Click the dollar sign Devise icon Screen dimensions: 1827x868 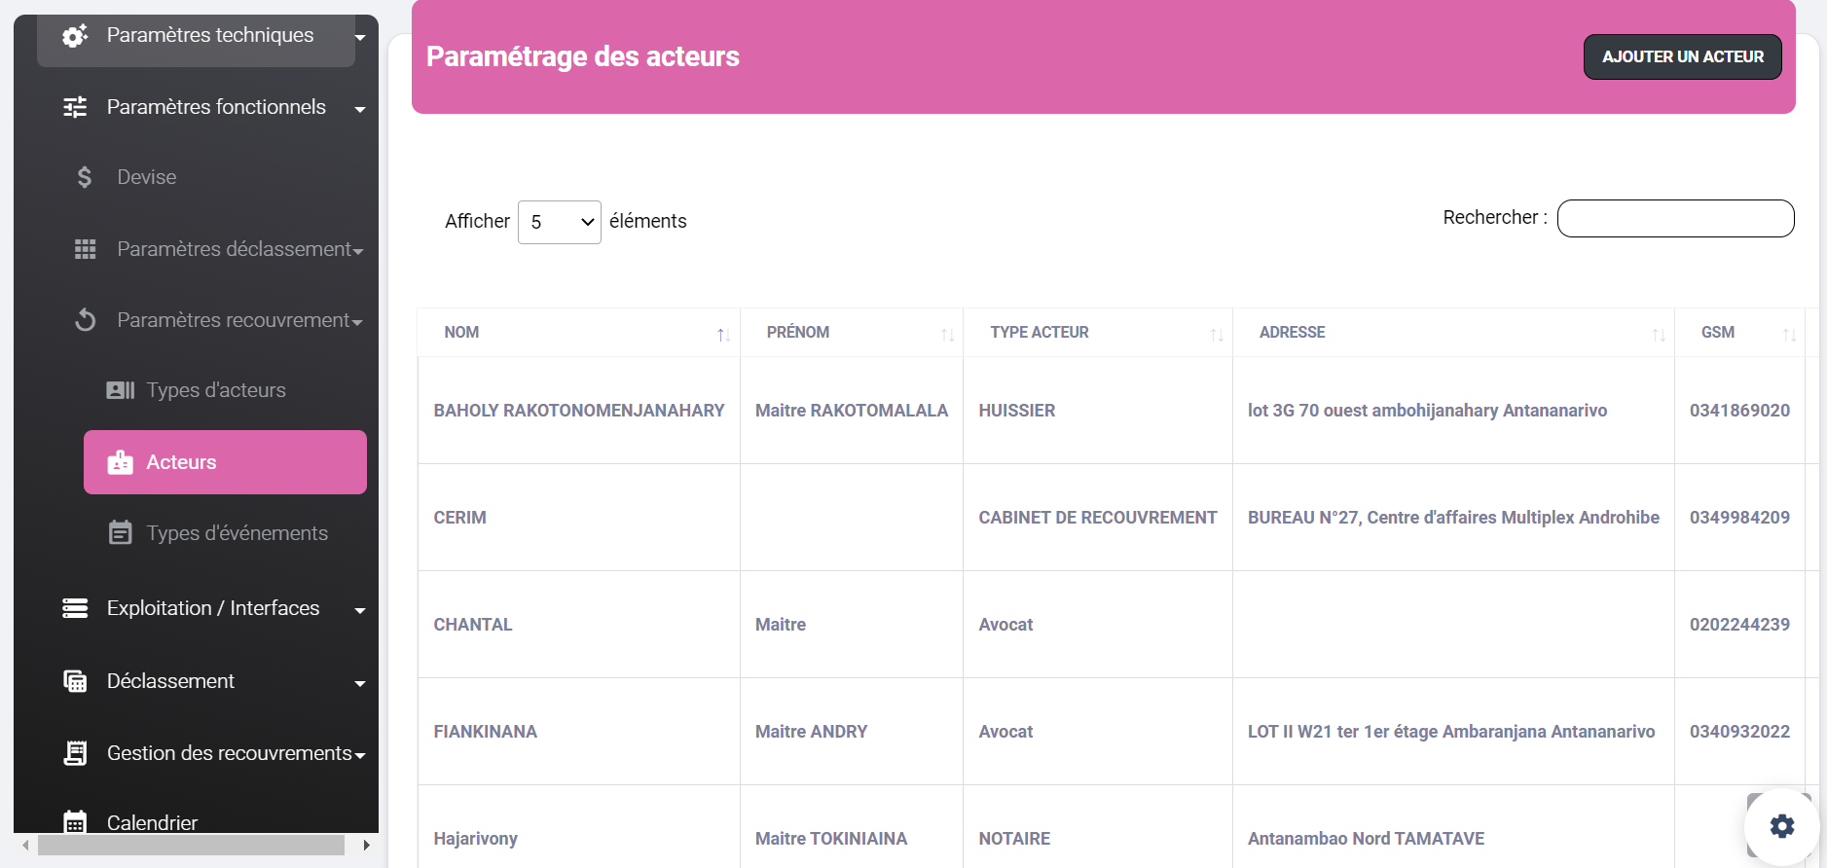[x=85, y=177]
